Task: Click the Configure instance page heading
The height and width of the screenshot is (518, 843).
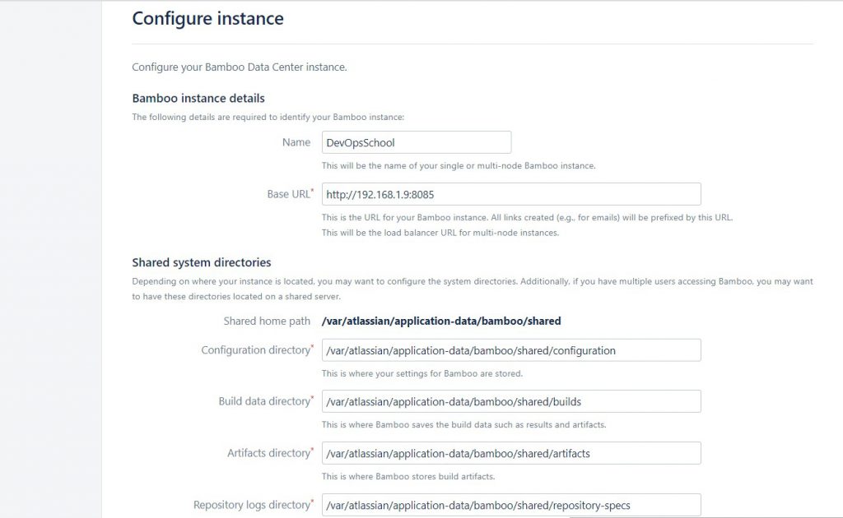Action: pos(207,19)
